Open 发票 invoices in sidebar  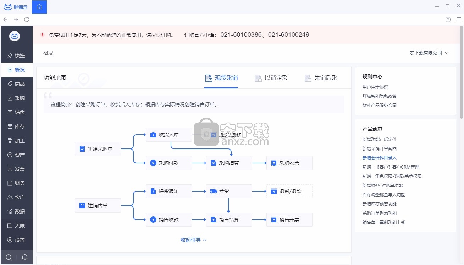[16, 169]
